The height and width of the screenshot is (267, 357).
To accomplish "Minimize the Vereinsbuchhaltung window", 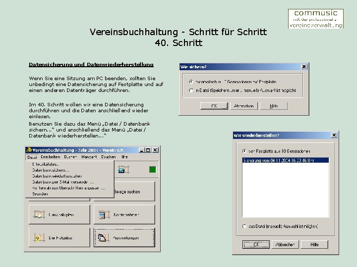I will (142, 150).
